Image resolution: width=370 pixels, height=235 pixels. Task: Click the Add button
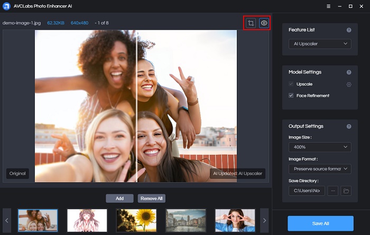tap(119, 199)
